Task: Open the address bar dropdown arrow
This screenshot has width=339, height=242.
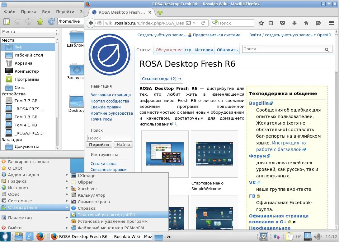Action: click(194, 23)
